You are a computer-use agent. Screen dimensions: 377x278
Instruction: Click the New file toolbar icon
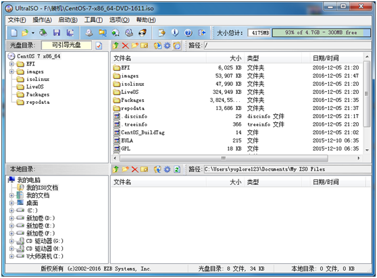point(14,32)
